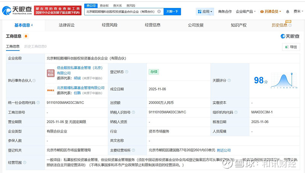Open the 应用 dropdown menu
The height and width of the screenshot is (173, 305).
[205, 11]
